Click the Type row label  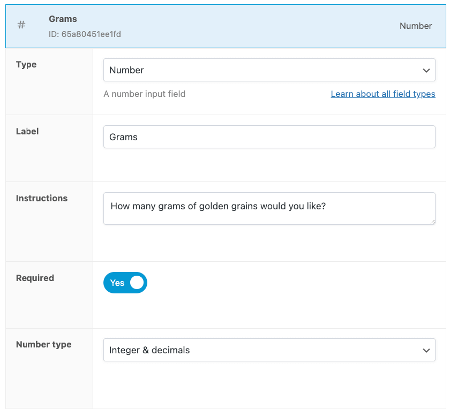pyautogui.click(x=26, y=64)
